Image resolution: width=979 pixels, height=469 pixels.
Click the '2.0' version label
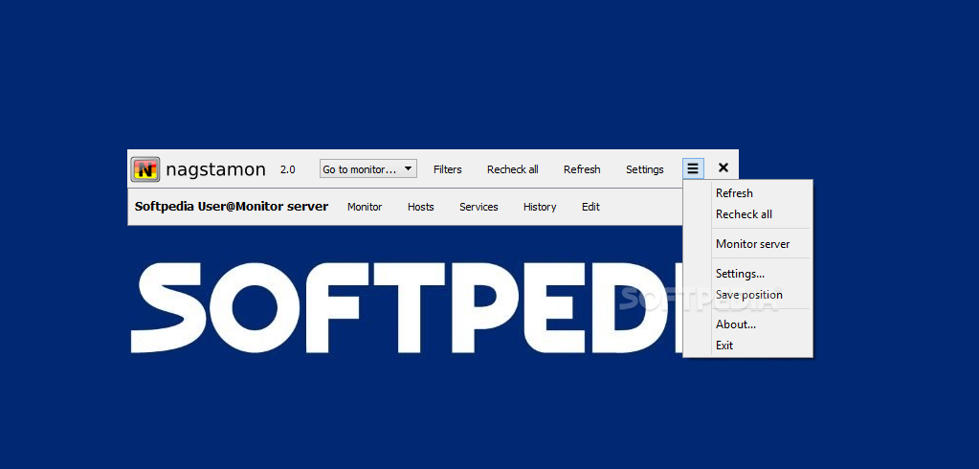288,169
